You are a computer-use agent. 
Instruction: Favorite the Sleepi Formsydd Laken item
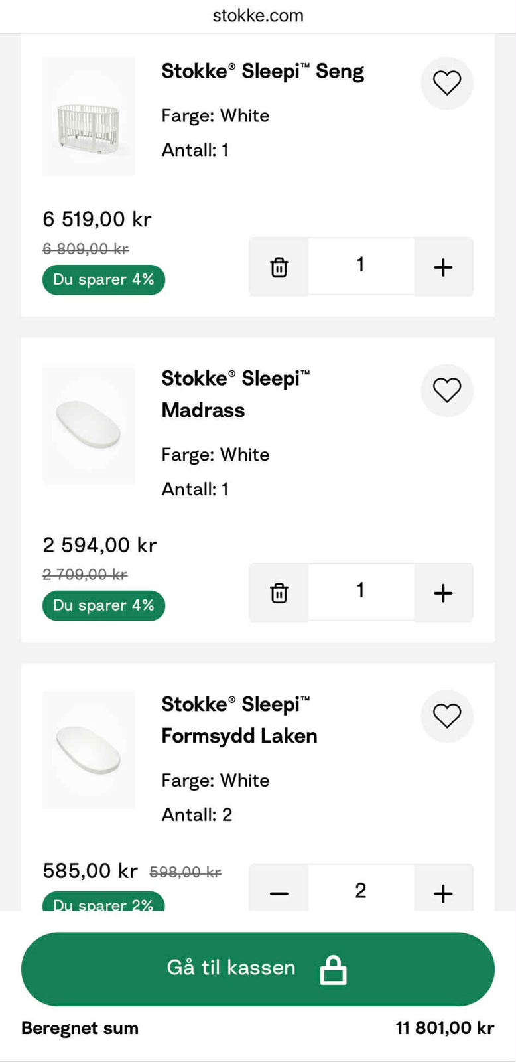(446, 716)
